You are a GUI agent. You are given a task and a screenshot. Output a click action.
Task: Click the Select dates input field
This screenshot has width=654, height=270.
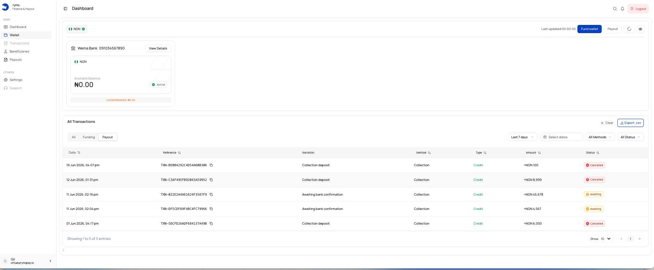561,137
